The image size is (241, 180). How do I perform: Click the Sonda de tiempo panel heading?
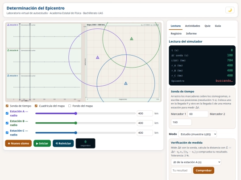pyautogui.click(x=183, y=92)
